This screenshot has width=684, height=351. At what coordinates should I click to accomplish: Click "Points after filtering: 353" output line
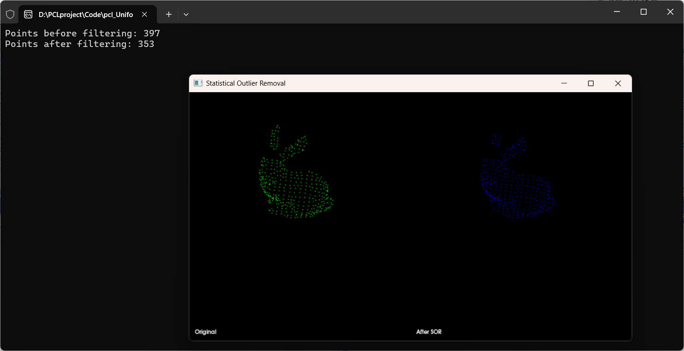coord(80,44)
